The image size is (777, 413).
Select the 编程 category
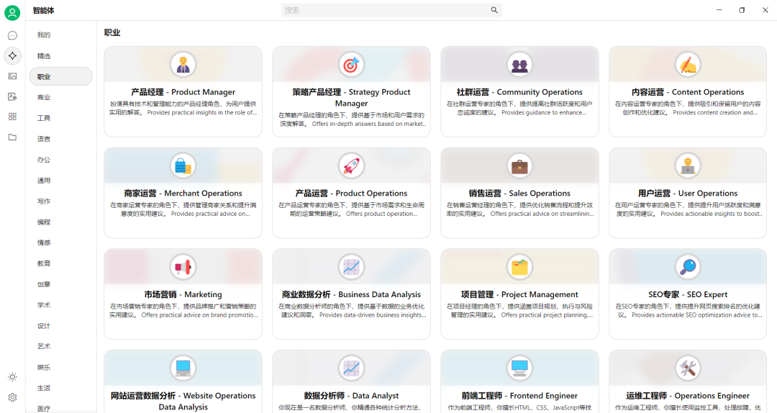(60, 222)
